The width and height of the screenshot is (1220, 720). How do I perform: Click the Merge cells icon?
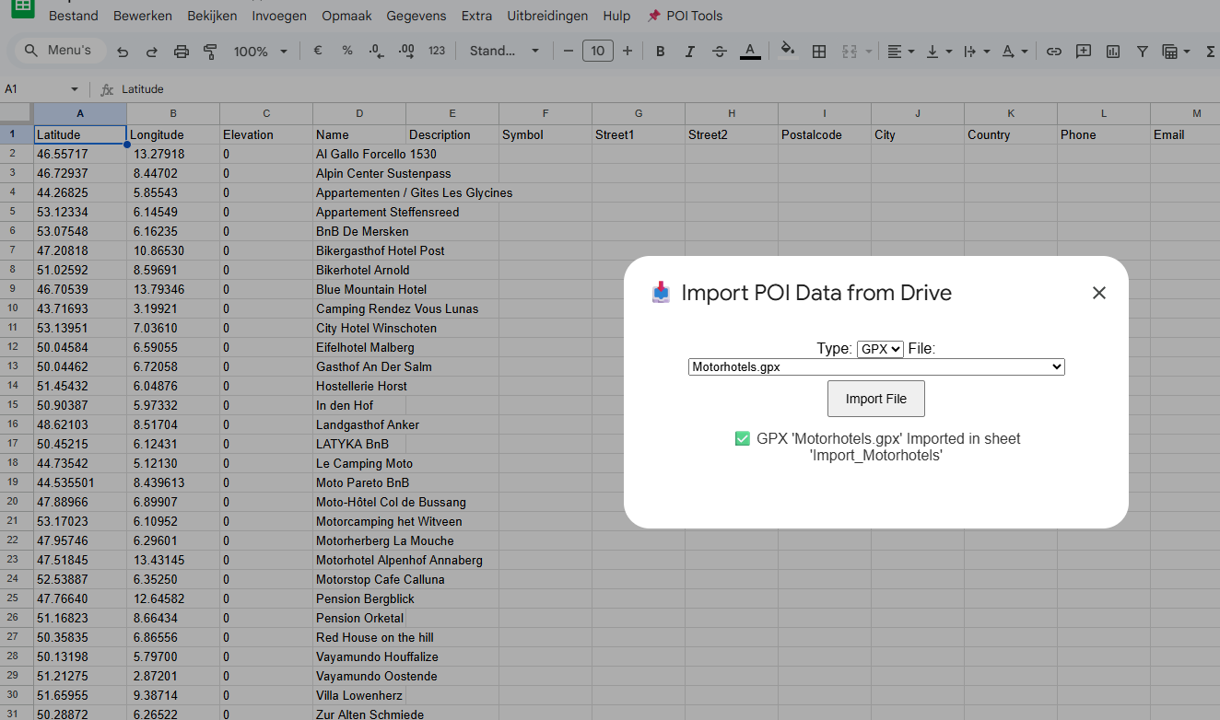(x=850, y=52)
